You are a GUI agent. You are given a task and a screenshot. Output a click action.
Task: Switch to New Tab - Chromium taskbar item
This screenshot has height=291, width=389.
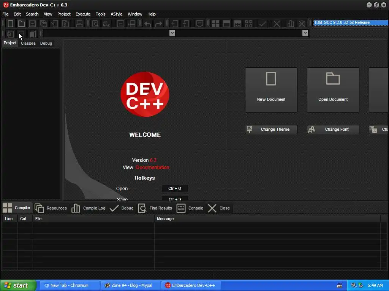pyautogui.click(x=70, y=285)
